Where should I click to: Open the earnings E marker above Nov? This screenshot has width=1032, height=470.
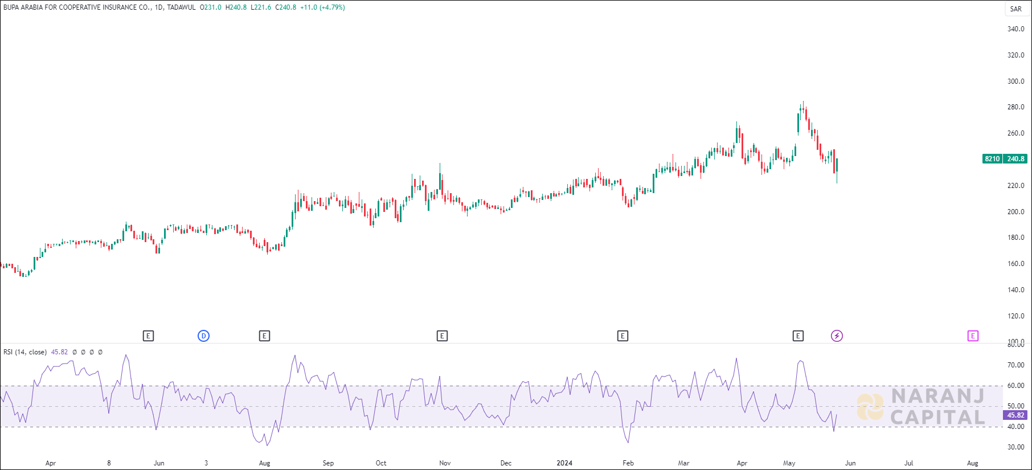tap(442, 336)
